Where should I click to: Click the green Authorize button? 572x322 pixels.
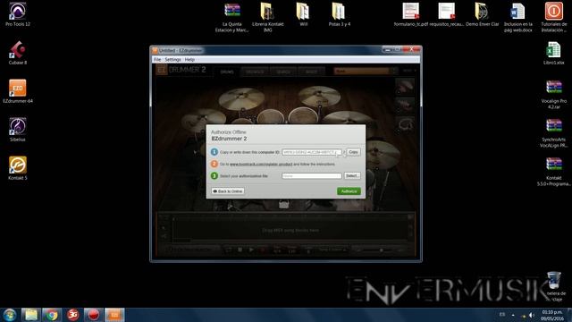click(349, 191)
